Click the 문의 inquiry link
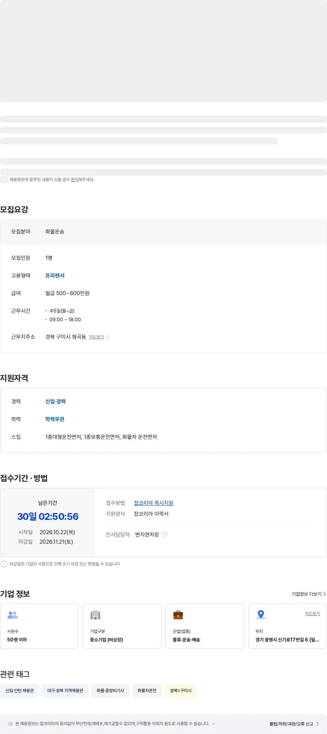Viewport: 327px width, 734px height. tap(74, 179)
